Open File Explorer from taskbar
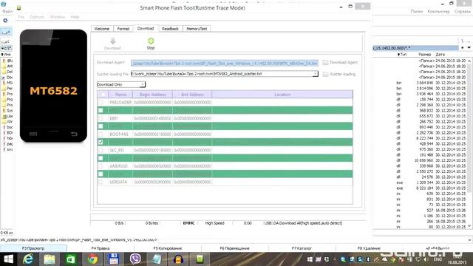This screenshot has width=473, height=266. tap(50, 259)
